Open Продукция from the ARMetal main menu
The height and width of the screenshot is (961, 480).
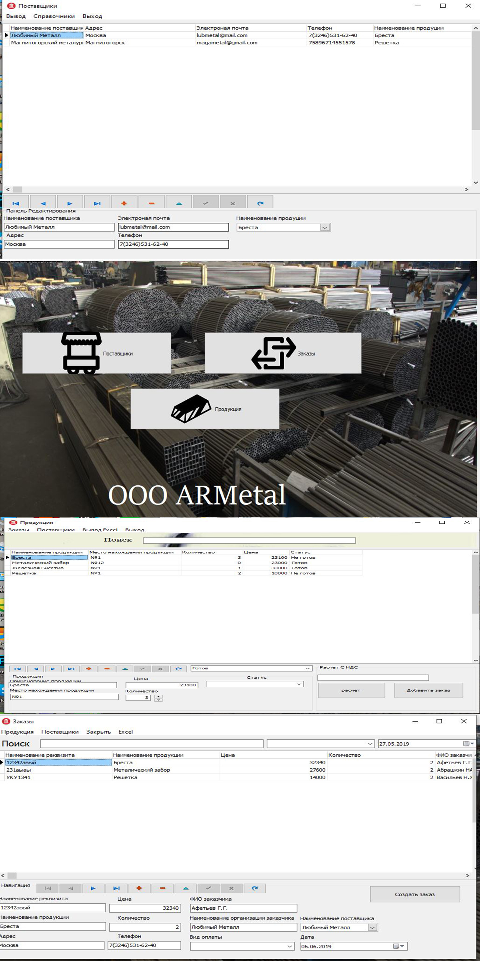click(x=205, y=409)
